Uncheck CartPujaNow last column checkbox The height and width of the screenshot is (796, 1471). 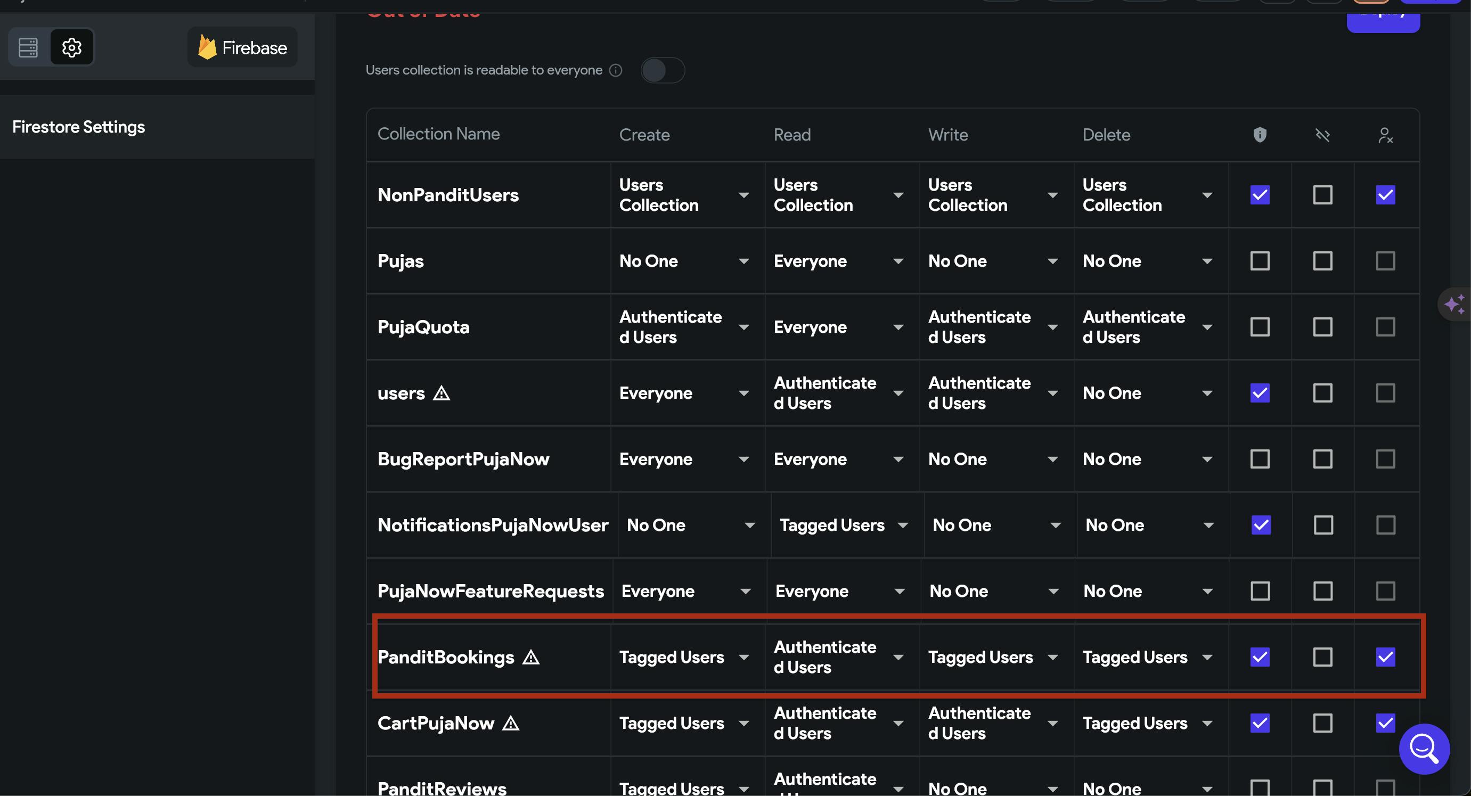(1385, 723)
